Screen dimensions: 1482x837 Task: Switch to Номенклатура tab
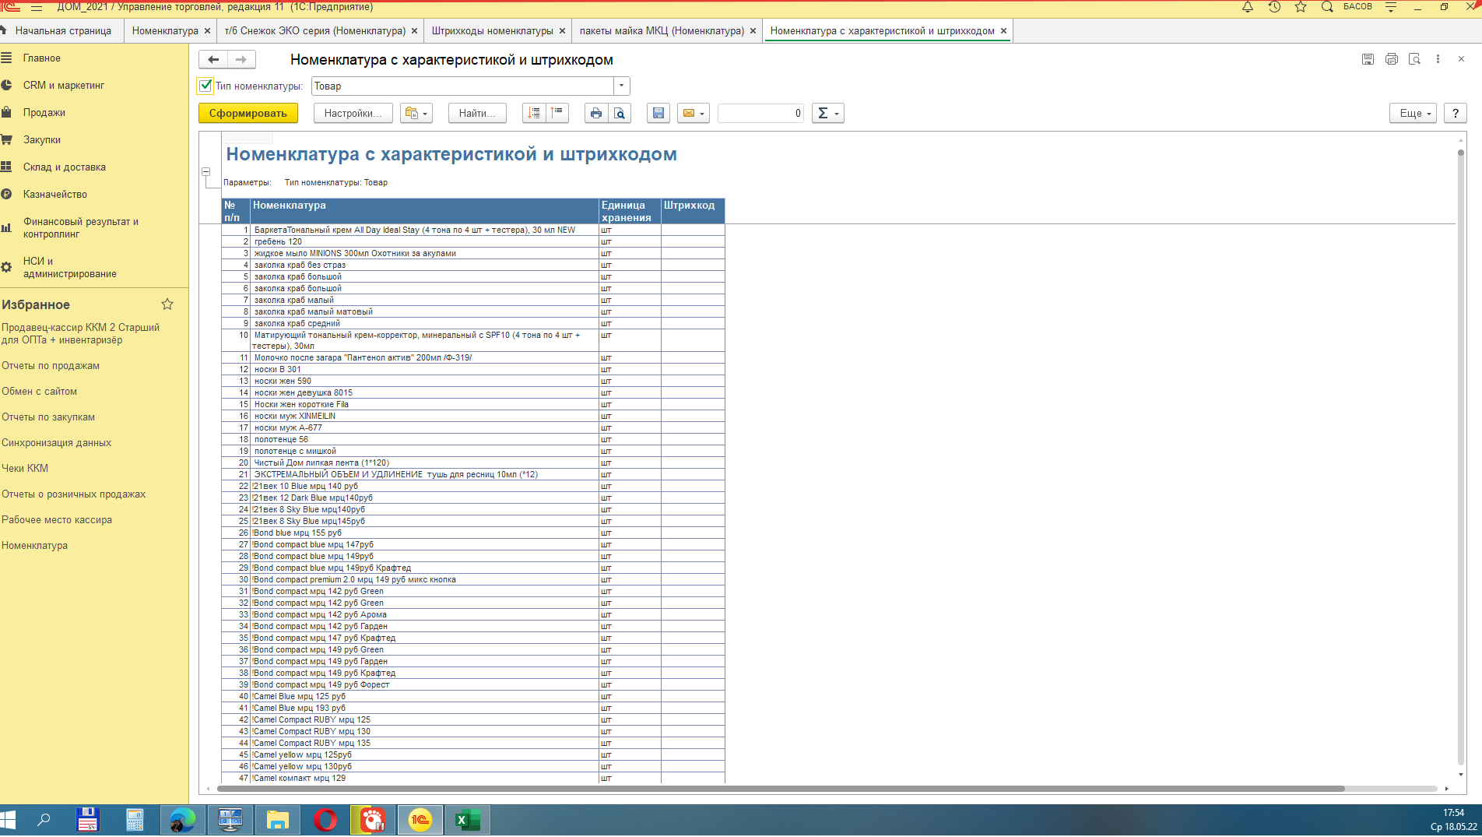click(x=165, y=31)
